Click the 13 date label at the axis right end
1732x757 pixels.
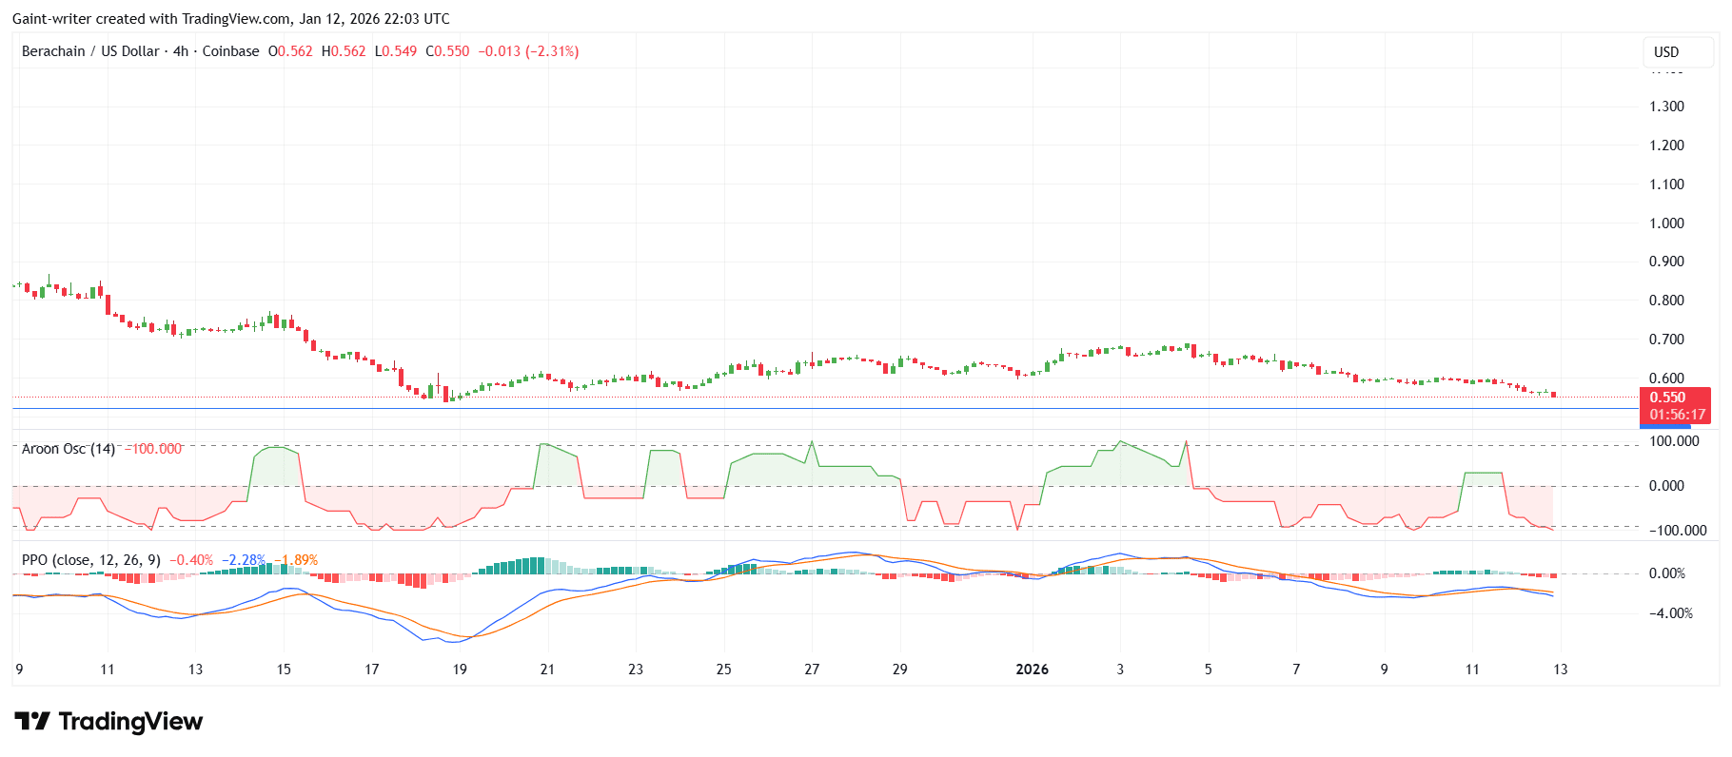pos(1561,670)
